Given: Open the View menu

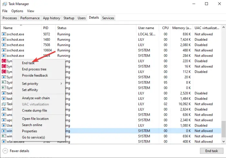Looking at the screenshot, I should pos(31,11).
